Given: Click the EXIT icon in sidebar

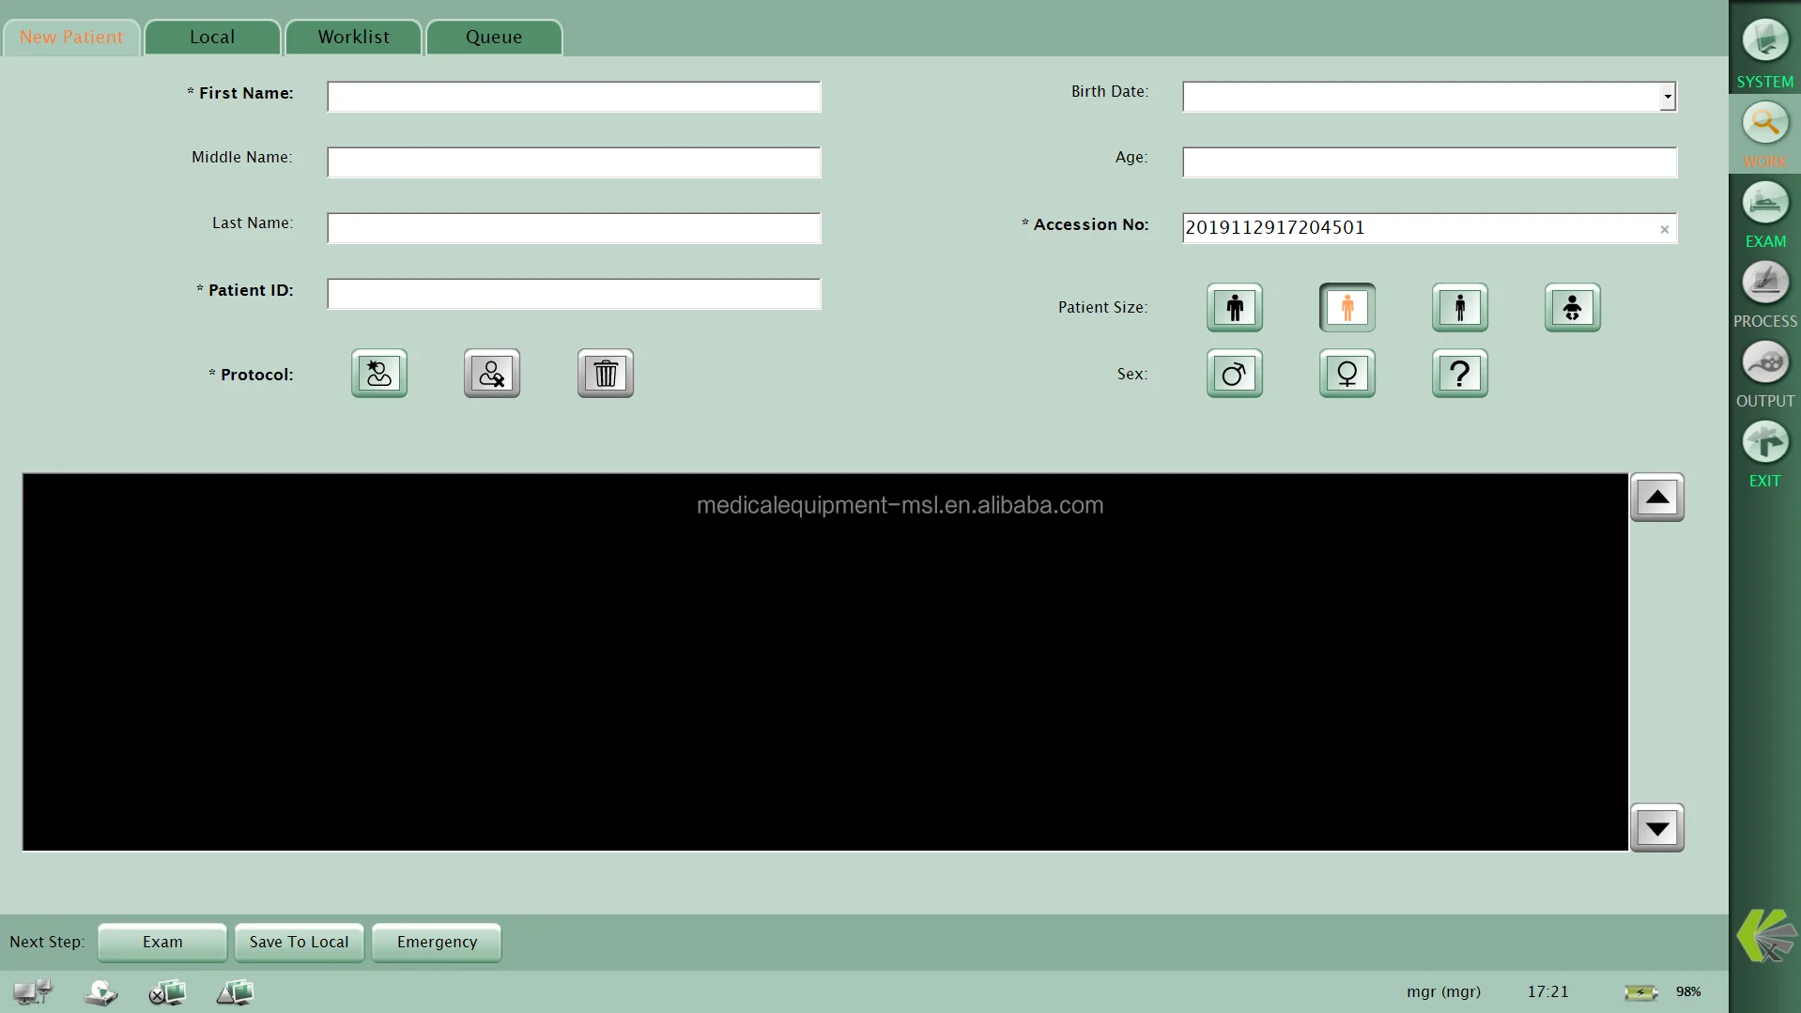Looking at the screenshot, I should pyautogui.click(x=1764, y=442).
